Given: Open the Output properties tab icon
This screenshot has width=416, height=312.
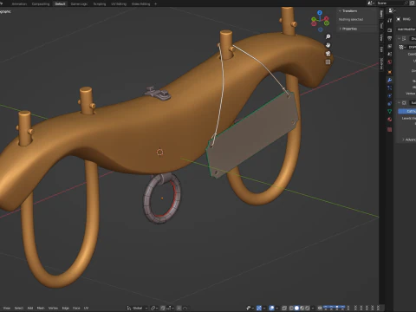Looking at the screenshot, I should coord(390,38).
